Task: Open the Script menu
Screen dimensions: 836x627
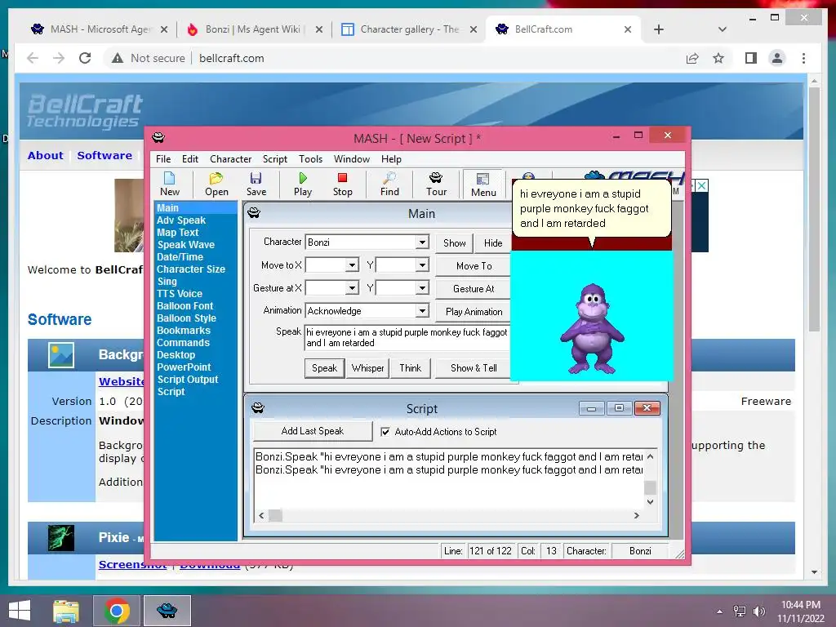Action: (274, 159)
